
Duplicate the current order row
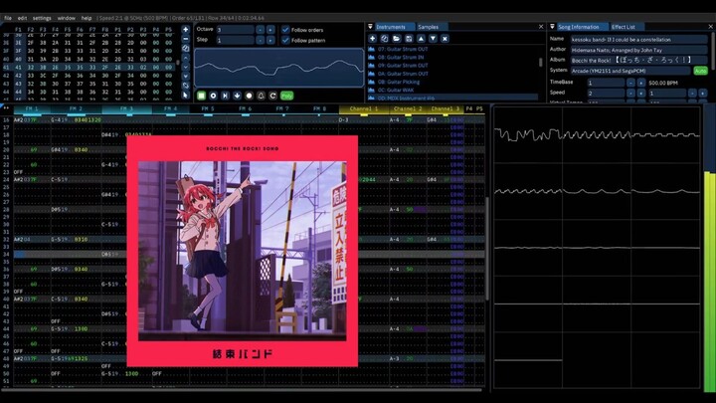click(x=185, y=48)
